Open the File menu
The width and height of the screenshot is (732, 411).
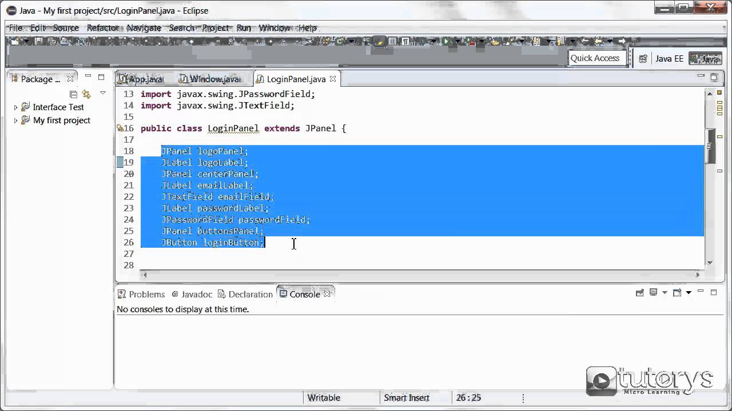tap(15, 27)
